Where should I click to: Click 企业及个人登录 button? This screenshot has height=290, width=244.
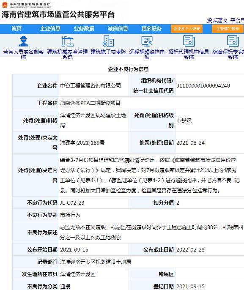[x=186, y=29]
